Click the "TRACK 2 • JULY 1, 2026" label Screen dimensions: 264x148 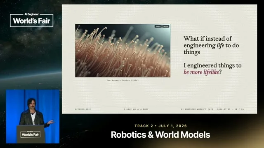pos(161,126)
